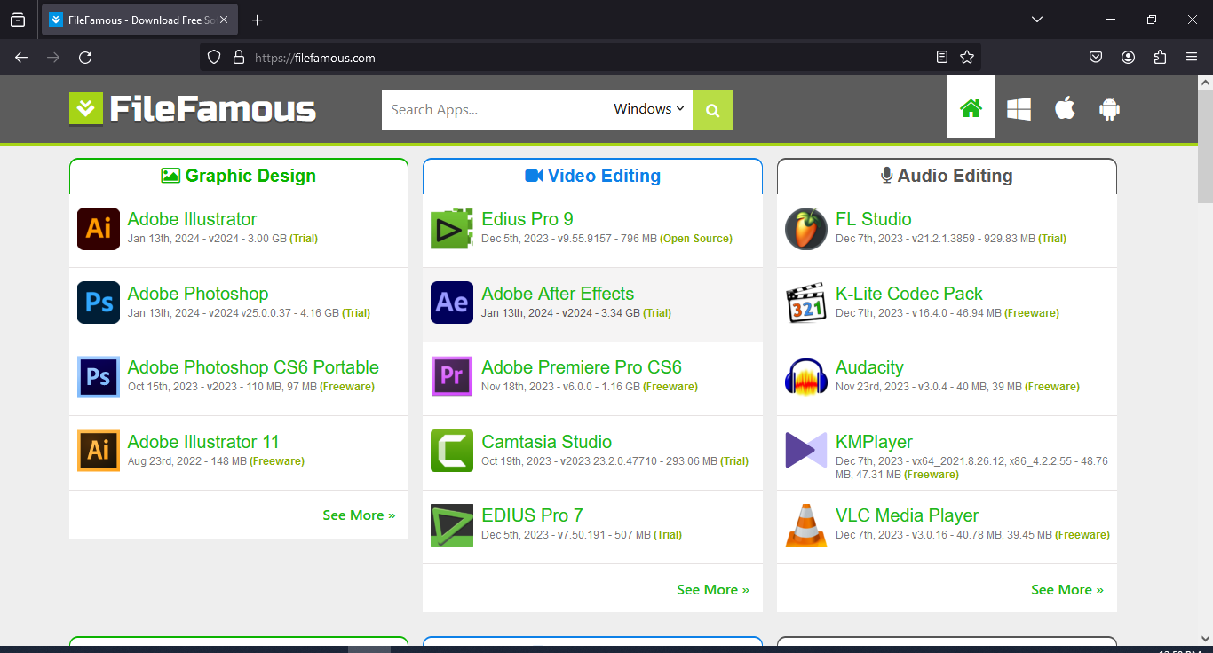
Task: Open the FL Studio title link
Action: pyautogui.click(x=873, y=219)
